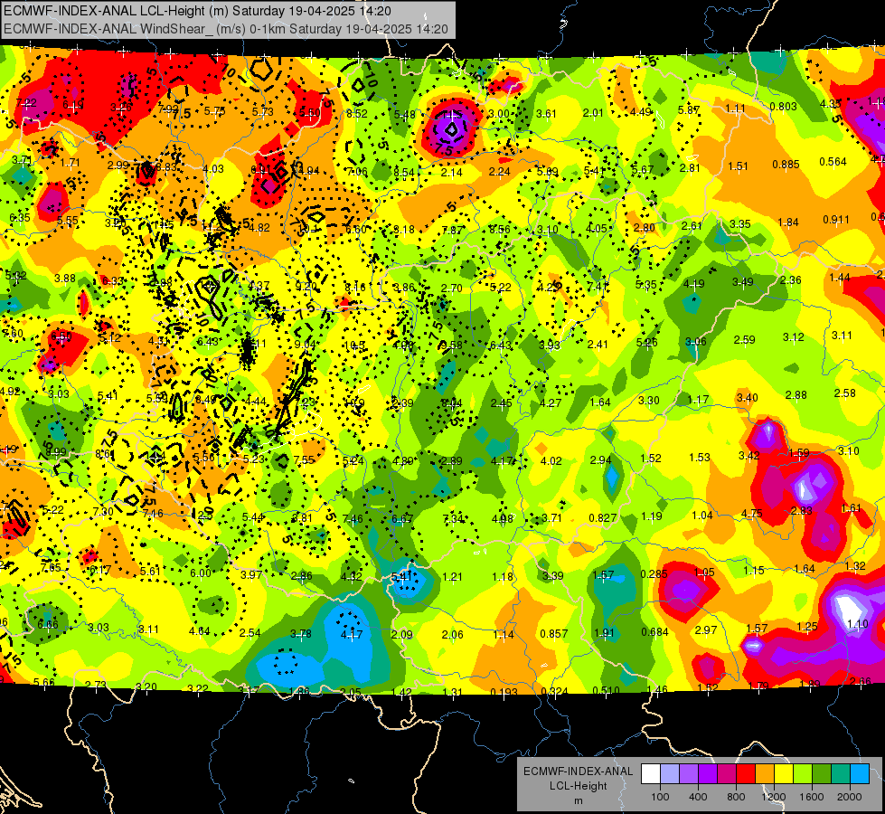The width and height of the screenshot is (885, 814).
Task: Select the magenta swatch in the legend
Action: pyautogui.click(x=727, y=774)
